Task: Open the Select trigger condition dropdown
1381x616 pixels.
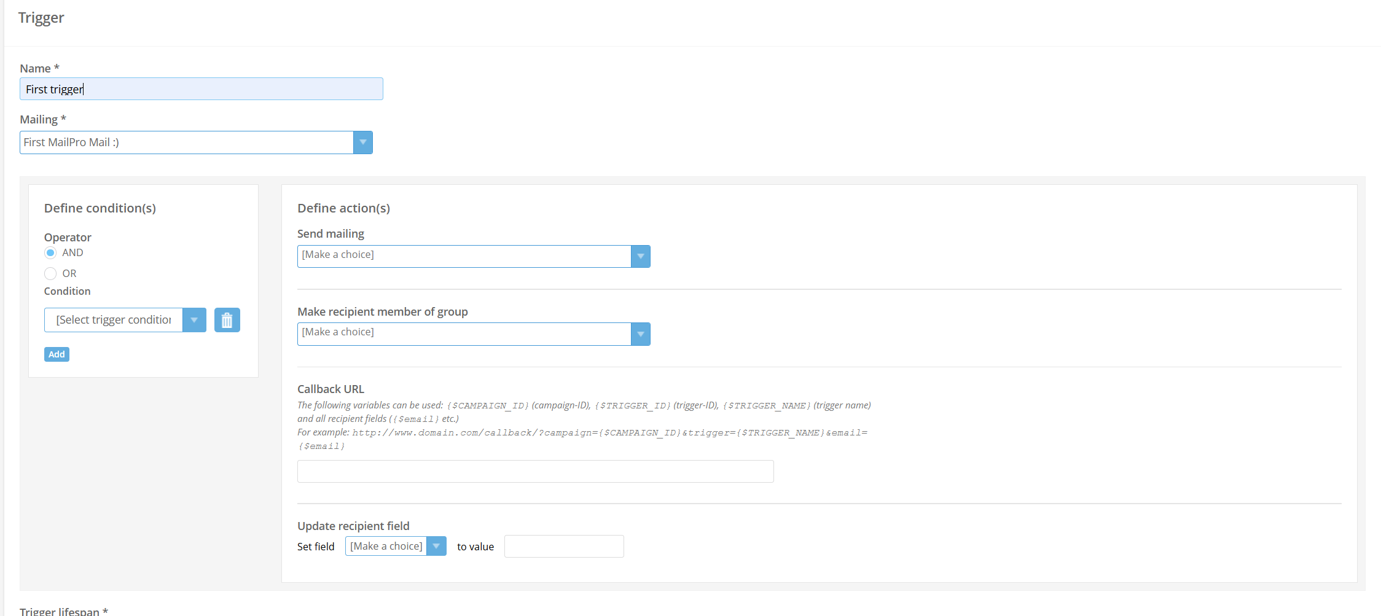Action: click(x=114, y=320)
